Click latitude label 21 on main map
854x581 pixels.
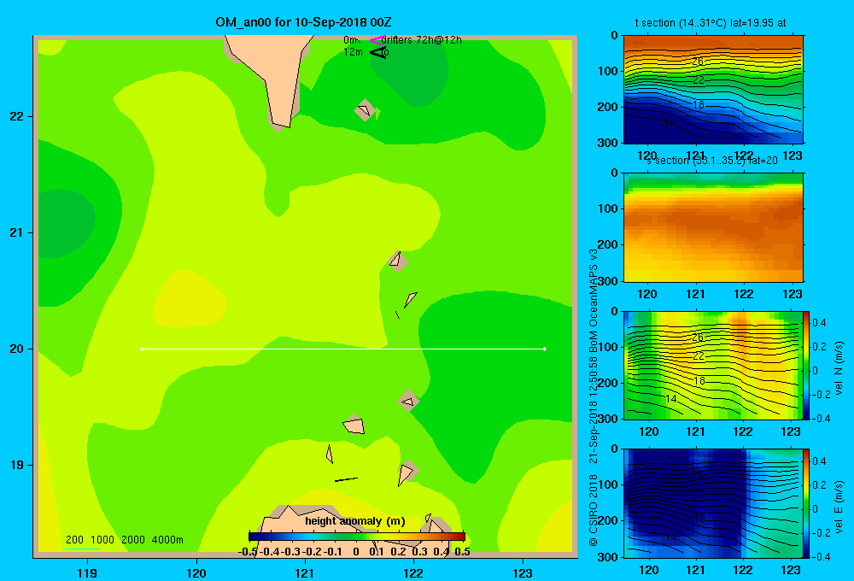click(17, 232)
